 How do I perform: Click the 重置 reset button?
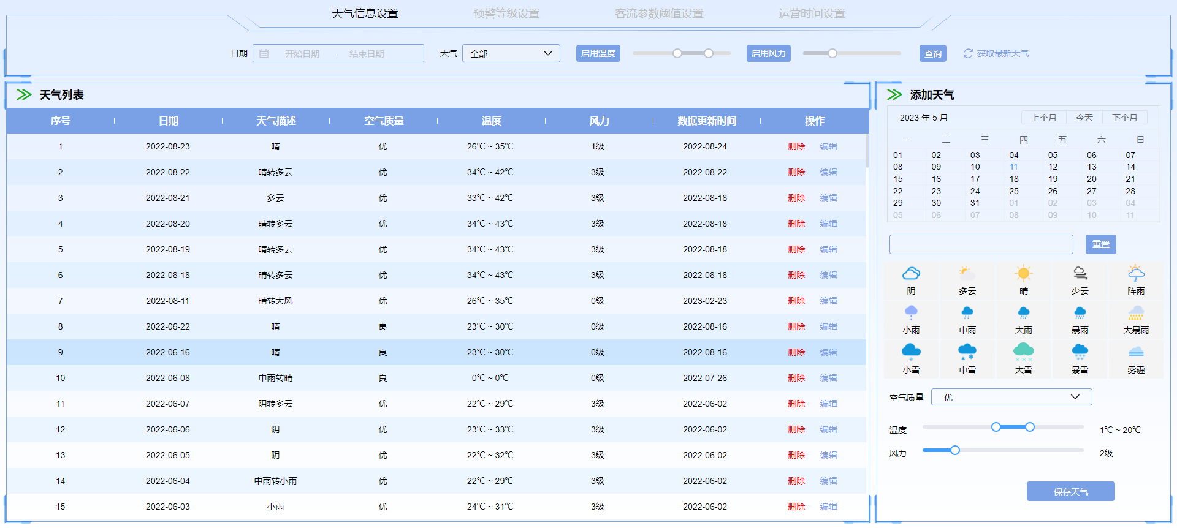click(1100, 244)
